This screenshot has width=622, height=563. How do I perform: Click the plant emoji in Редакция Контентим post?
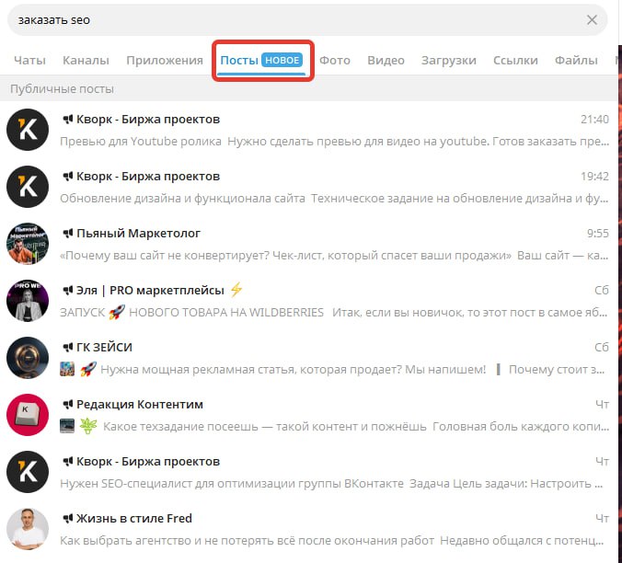click(88, 426)
